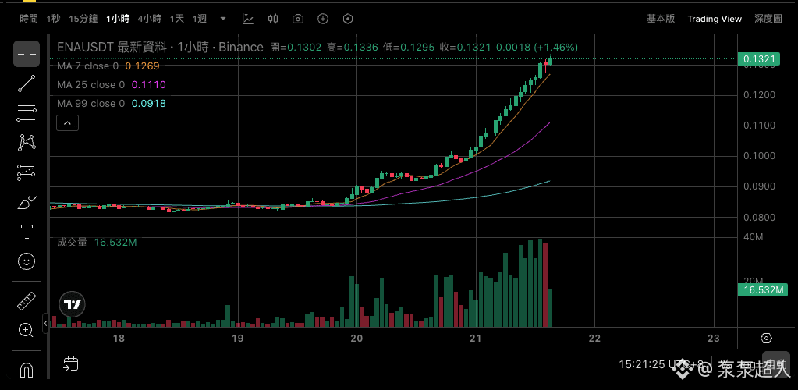Viewport: 798px width, 390px height.
Task: Take a chart snapshot with camera icon
Action: coord(298,19)
